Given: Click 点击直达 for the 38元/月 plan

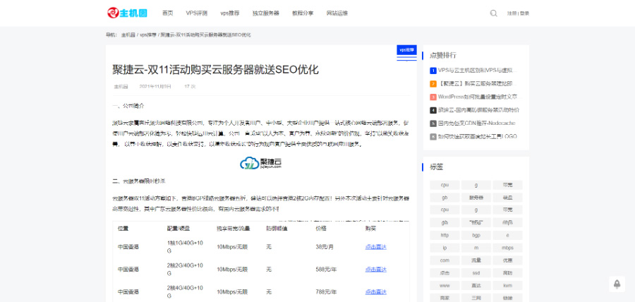Looking at the screenshot, I should 375,247.
